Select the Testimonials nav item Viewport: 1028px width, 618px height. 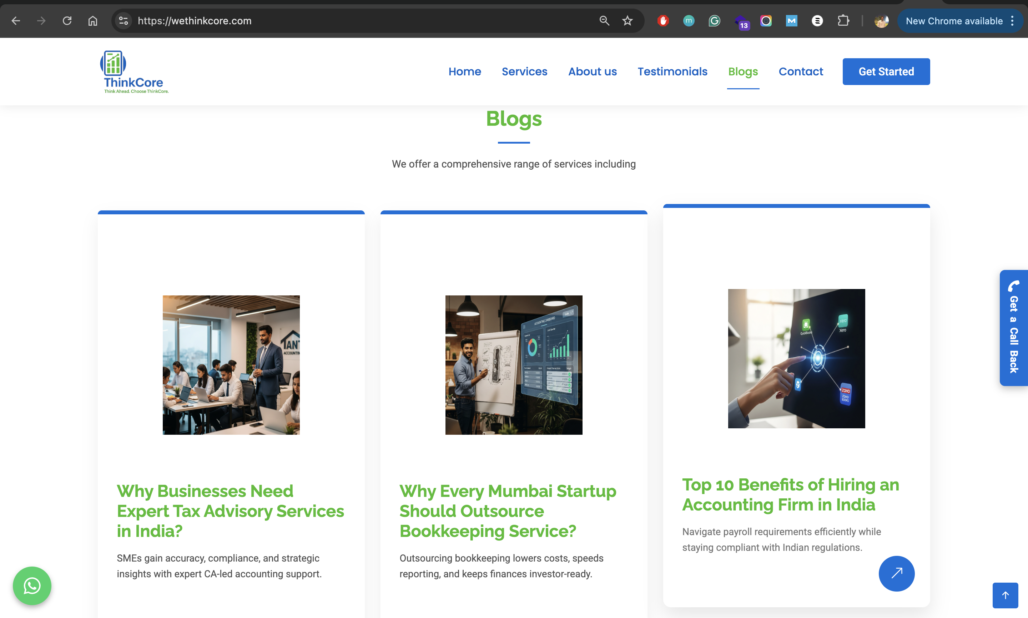tap(672, 72)
